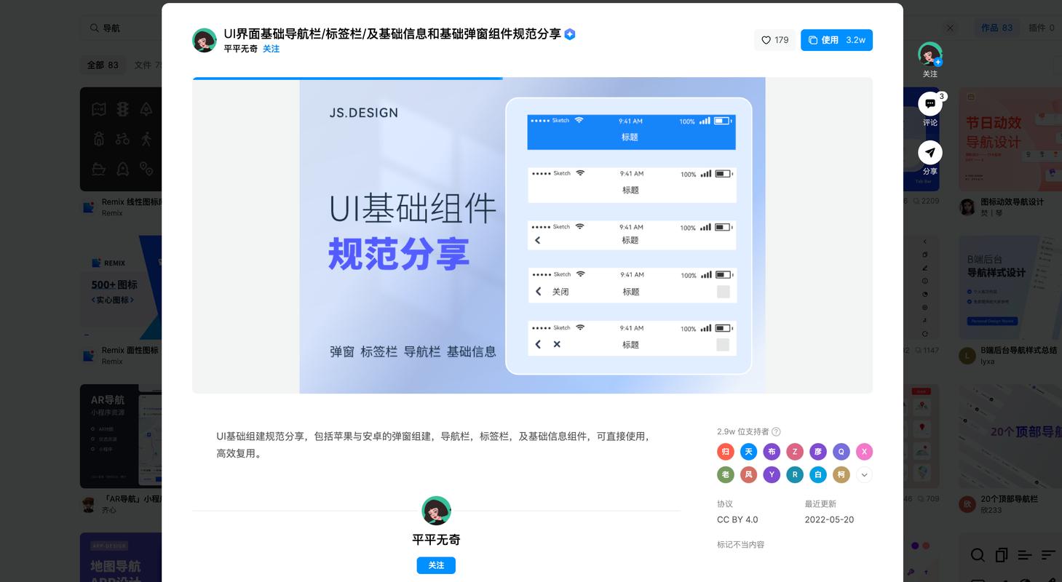
Task: Switch to the 作品 83 tab in background
Action: [x=996, y=28]
